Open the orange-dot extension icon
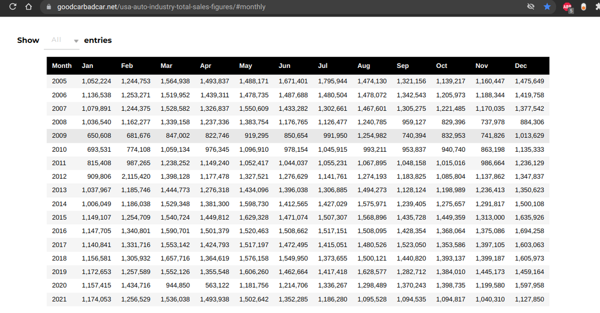 [583, 7]
